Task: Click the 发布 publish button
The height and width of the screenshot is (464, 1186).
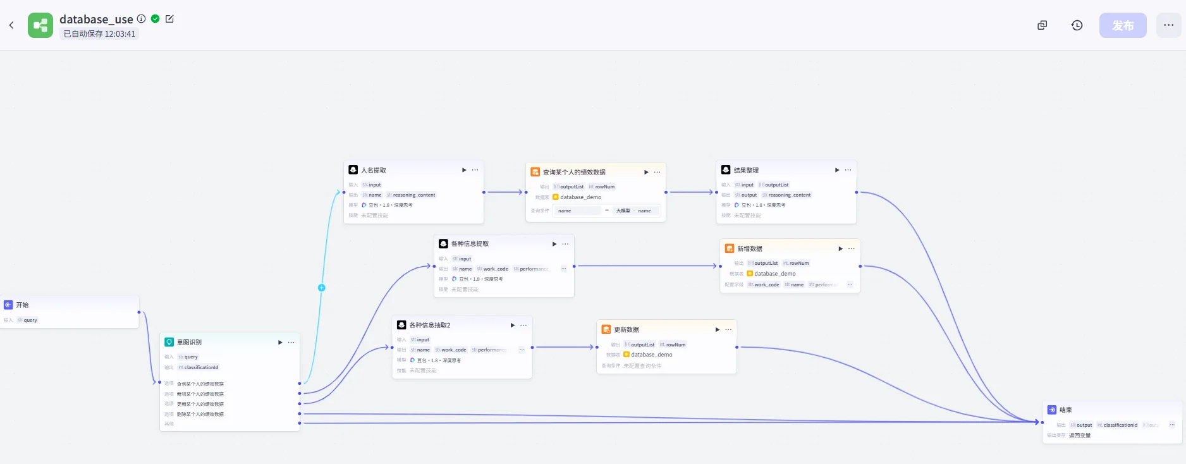Action: point(1123,25)
